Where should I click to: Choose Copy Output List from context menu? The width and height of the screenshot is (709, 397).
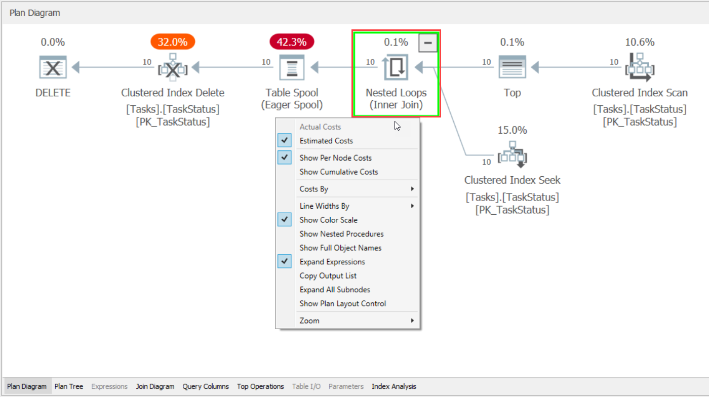(348, 275)
